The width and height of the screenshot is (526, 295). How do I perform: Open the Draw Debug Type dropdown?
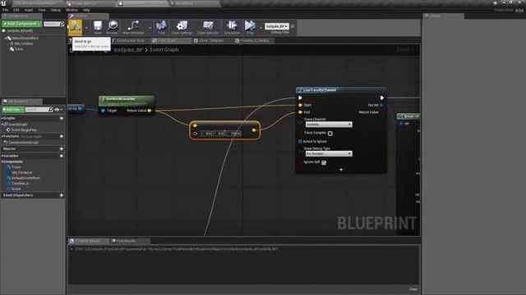point(329,153)
